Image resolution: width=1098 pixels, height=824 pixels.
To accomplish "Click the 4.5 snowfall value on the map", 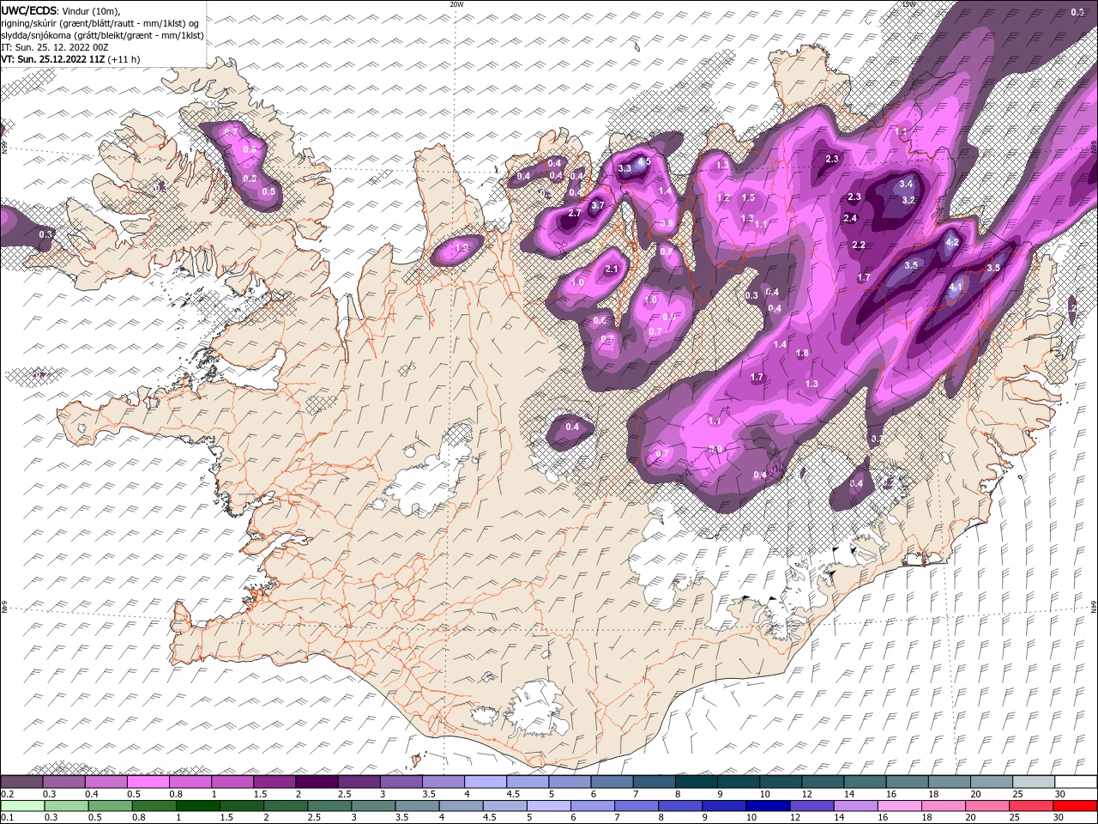I will pos(645,161).
